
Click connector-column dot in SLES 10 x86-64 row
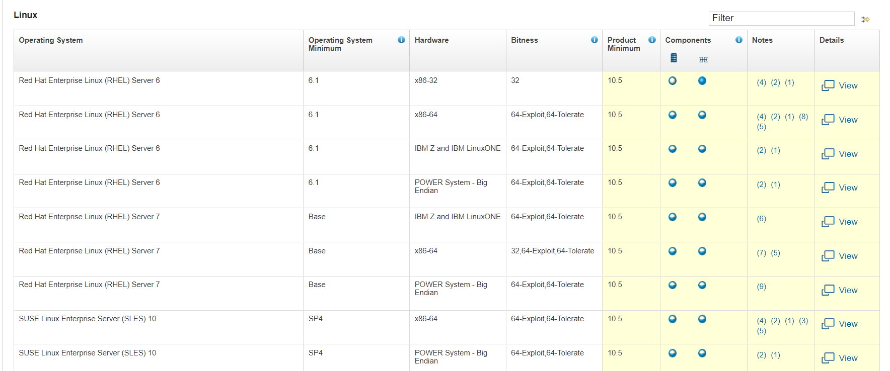[x=702, y=319]
